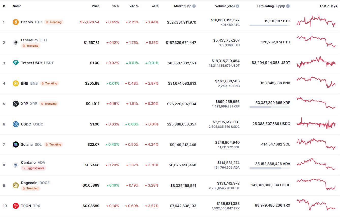Click the XRP logo icon
341x218 pixels.
pyautogui.click(x=16, y=104)
